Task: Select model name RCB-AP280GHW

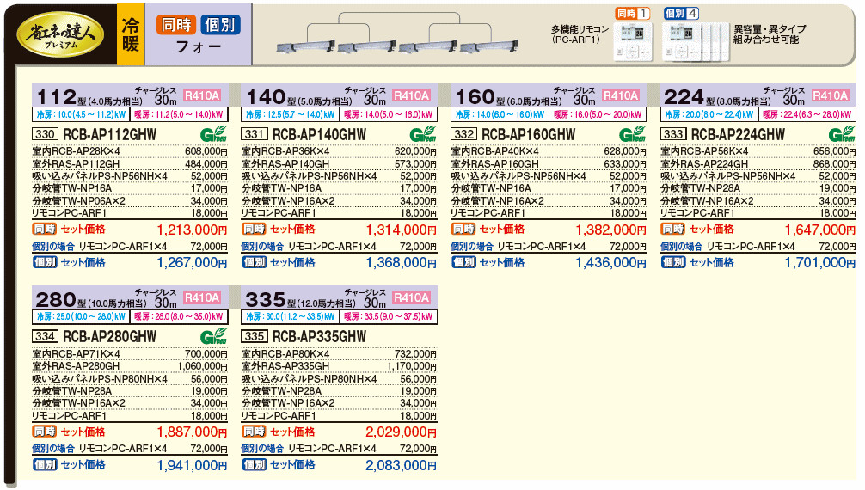Action: click(110, 337)
